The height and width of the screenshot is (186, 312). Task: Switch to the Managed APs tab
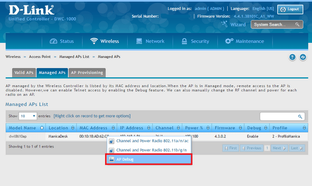click(x=52, y=72)
